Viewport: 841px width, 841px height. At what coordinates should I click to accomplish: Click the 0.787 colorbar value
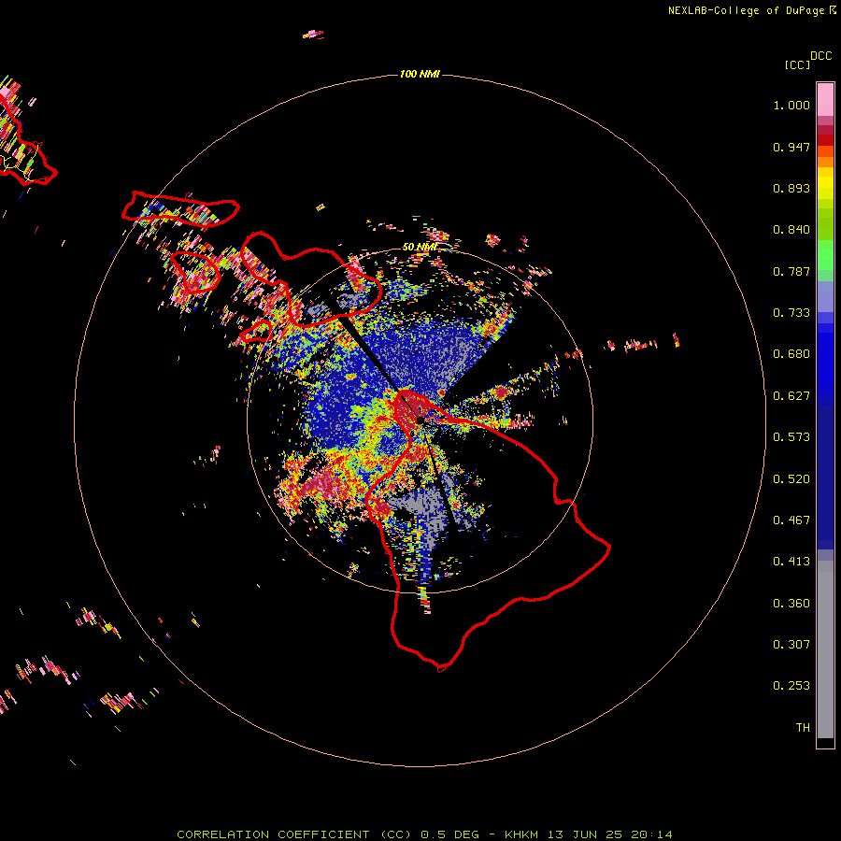coord(791,271)
